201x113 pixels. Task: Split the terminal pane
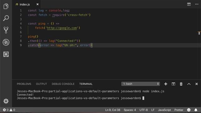coord(173,84)
